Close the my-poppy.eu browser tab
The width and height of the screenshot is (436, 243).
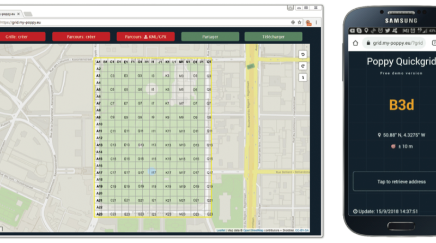(x=19, y=14)
